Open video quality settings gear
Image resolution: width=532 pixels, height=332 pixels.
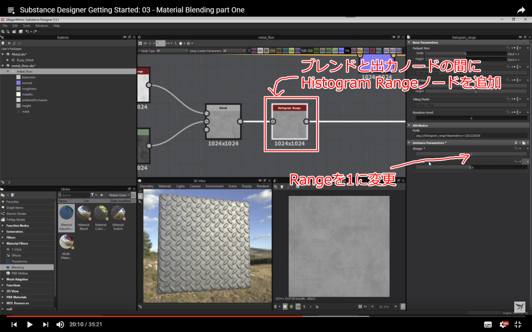coord(504,325)
